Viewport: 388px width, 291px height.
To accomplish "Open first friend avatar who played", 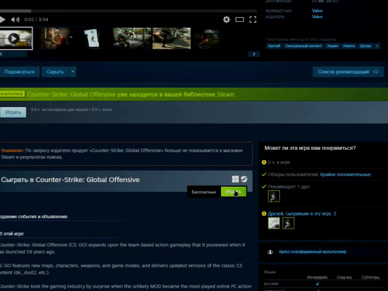I will tap(274, 223).
